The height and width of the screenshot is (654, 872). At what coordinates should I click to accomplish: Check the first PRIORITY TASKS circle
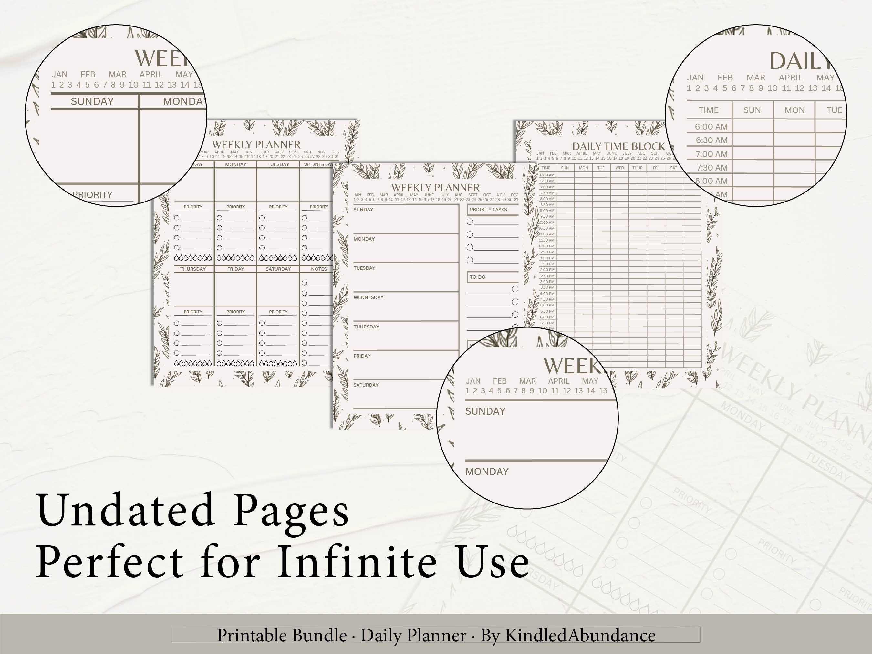tap(469, 222)
